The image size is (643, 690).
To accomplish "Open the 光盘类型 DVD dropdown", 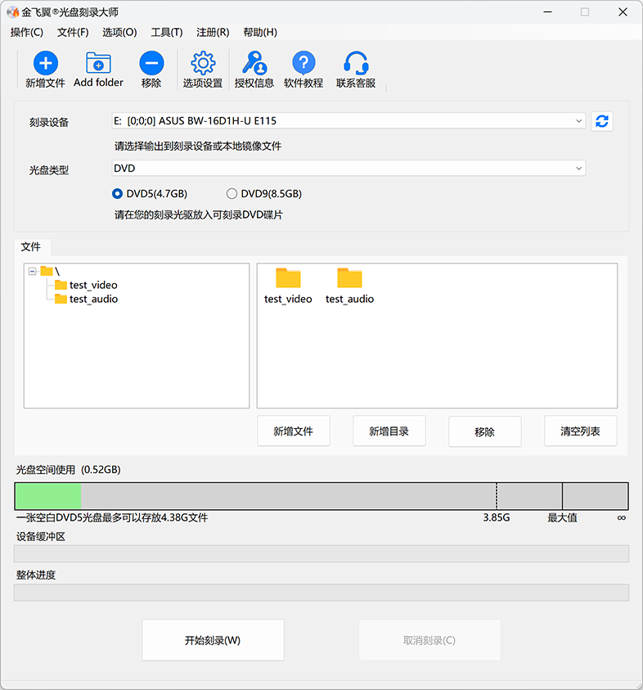I will (579, 168).
